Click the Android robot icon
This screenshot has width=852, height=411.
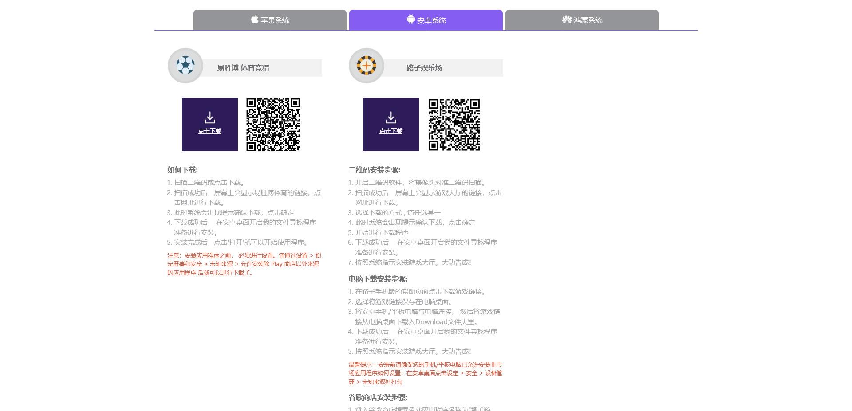(x=411, y=19)
